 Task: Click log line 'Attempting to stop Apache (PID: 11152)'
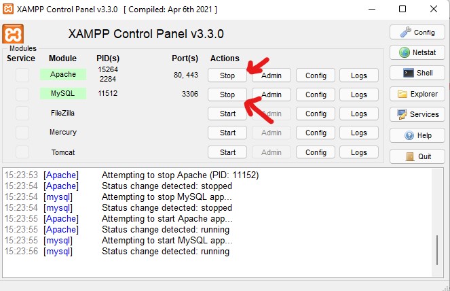(x=181, y=175)
